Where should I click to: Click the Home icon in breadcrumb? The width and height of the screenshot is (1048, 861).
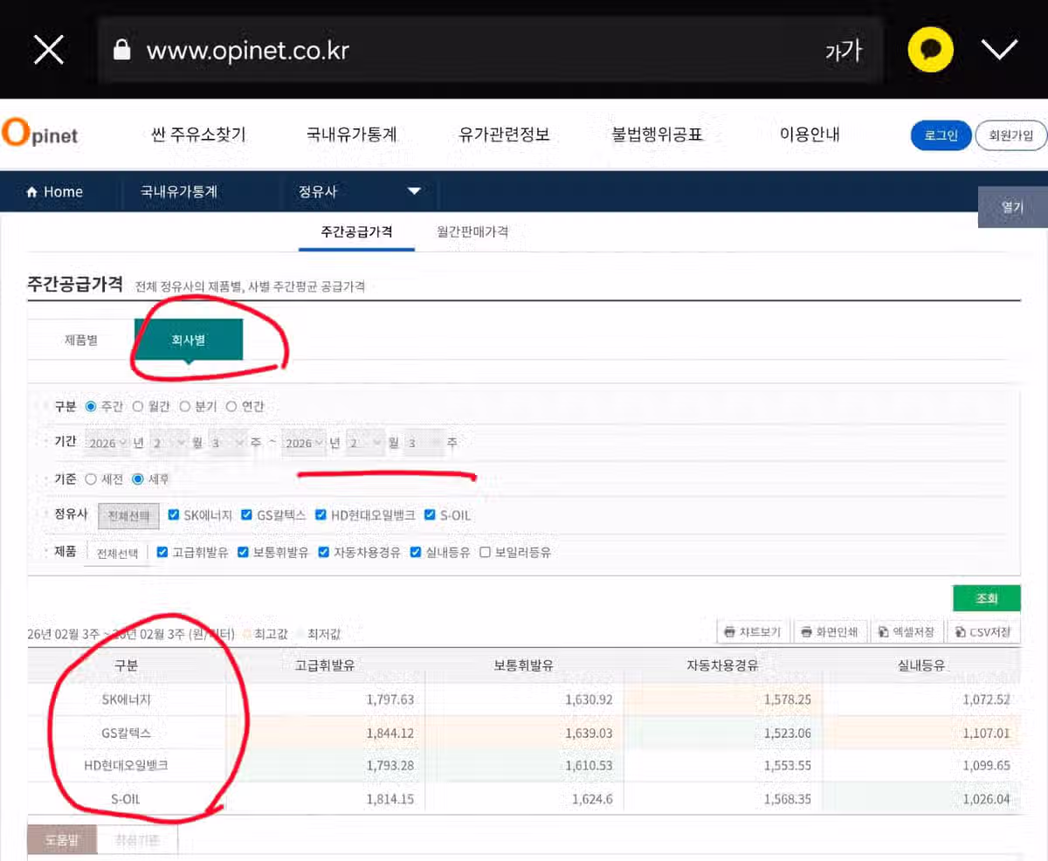[32, 192]
